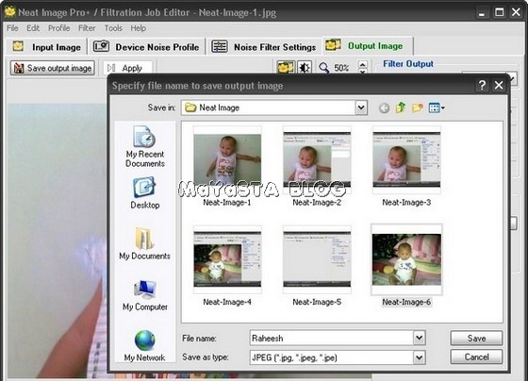Open My Computer in places bar

click(145, 295)
